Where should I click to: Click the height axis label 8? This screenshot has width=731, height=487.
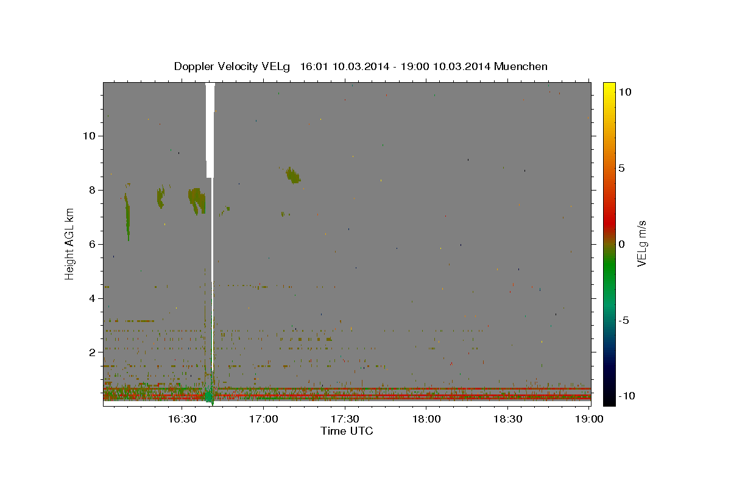pos(93,190)
